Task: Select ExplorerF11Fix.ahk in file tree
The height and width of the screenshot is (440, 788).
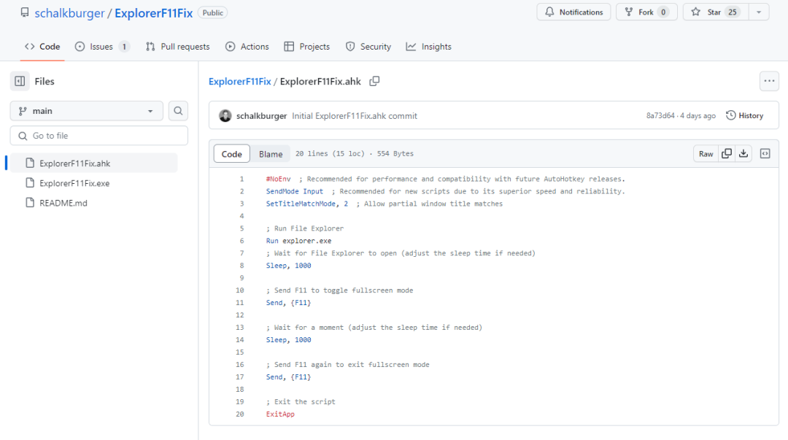Action: [x=93, y=163]
